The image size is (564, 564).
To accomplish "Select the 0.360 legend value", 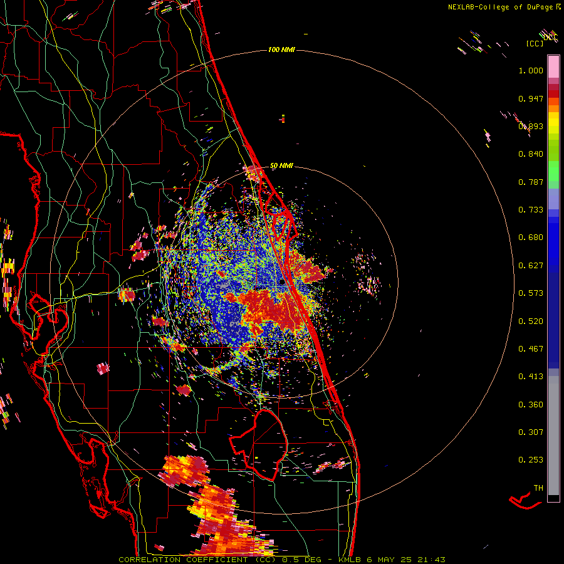I will click(x=531, y=405).
